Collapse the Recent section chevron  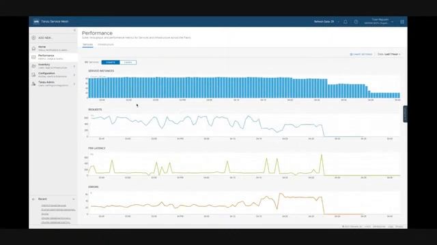74,199
